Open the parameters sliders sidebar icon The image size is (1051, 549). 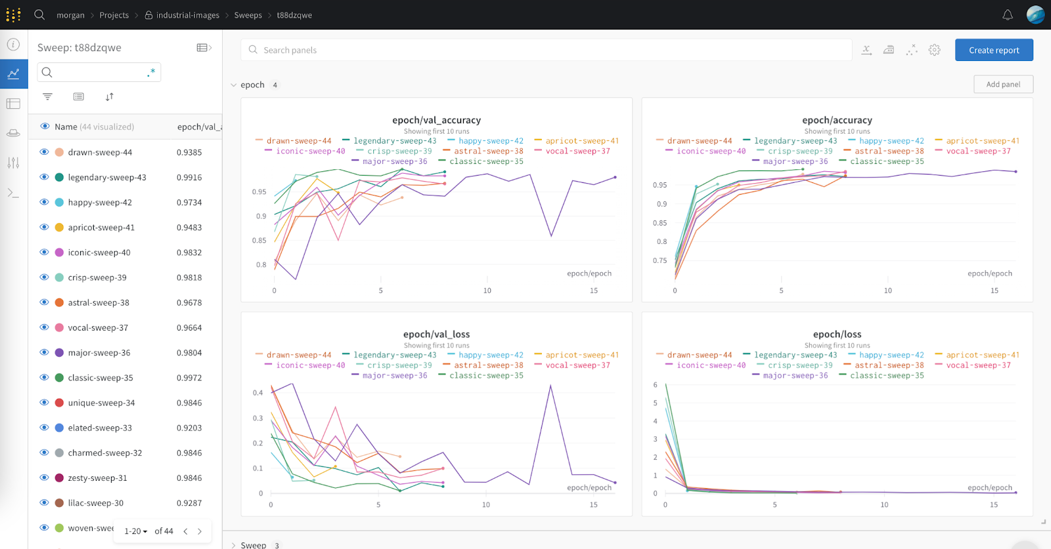tap(13, 163)
